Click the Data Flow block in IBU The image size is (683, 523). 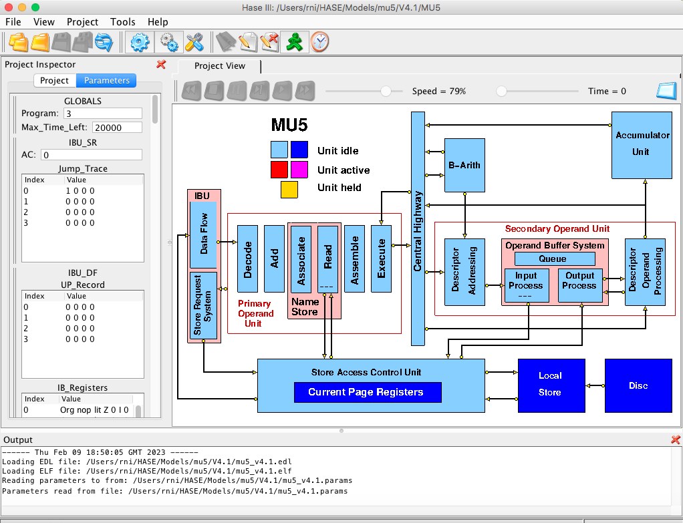(x=204, y=234)
